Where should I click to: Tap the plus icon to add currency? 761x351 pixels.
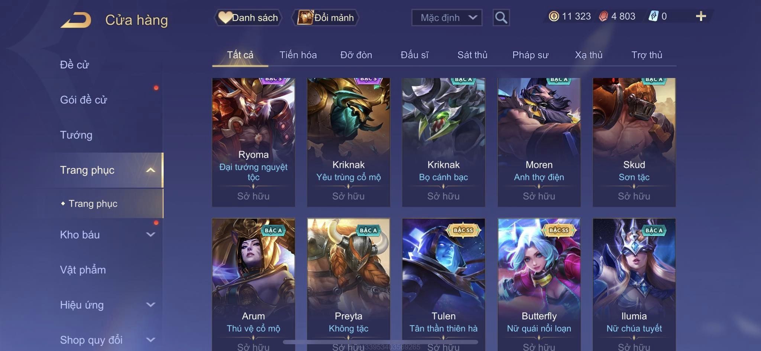(701, 16)
